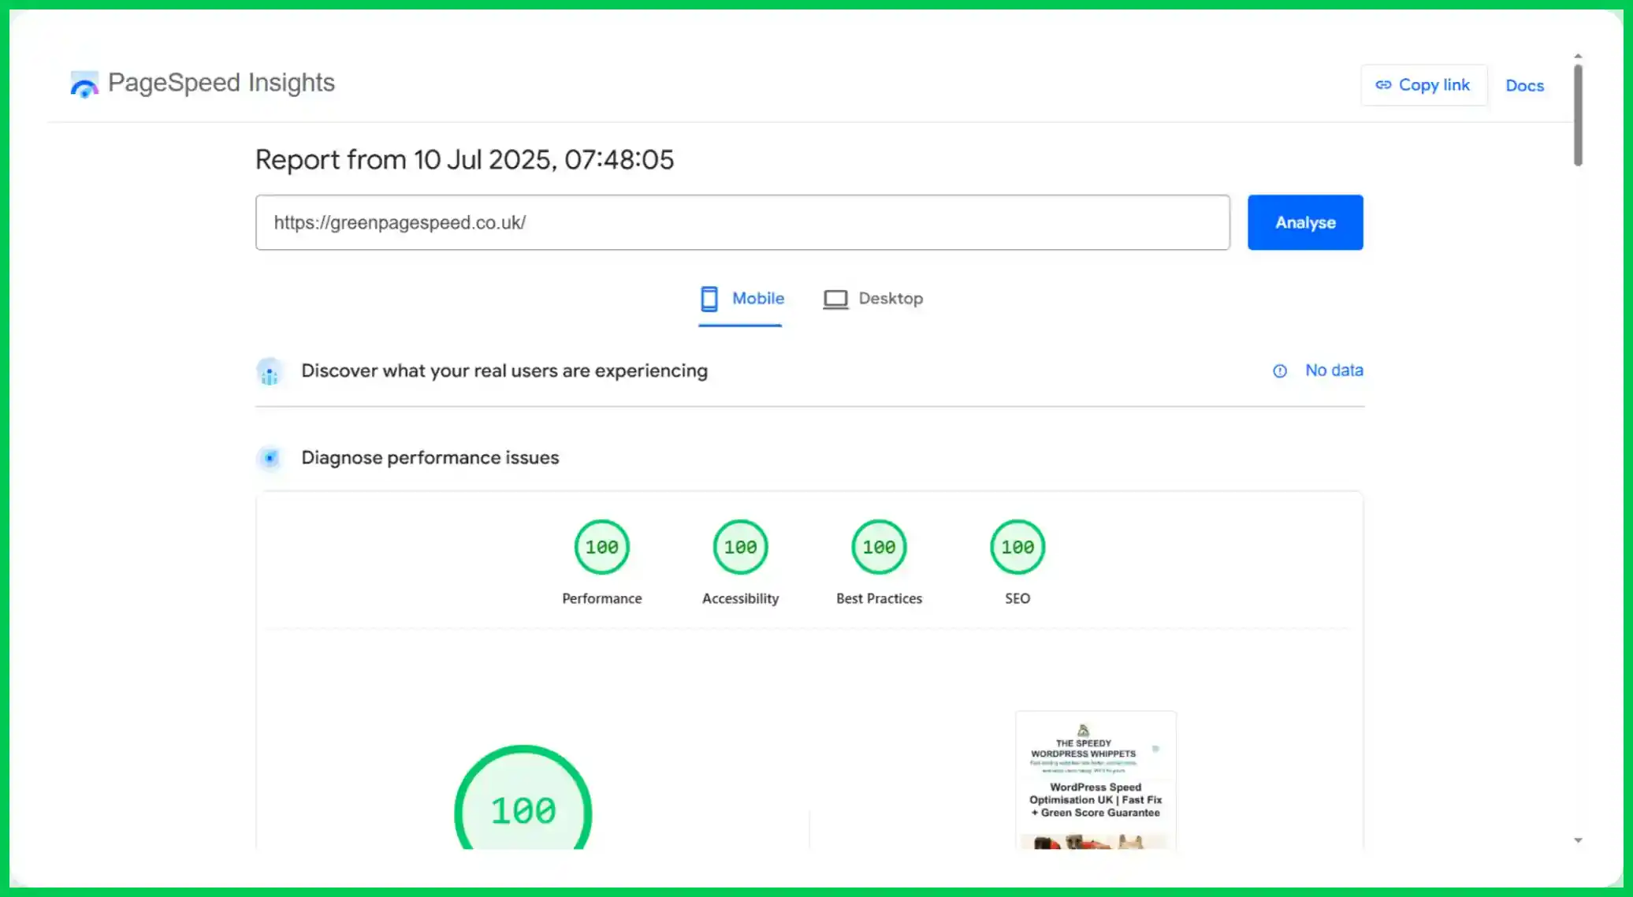Click the No data link
This screenshot has width=1633, height=897.
(x=1334, y=370)
